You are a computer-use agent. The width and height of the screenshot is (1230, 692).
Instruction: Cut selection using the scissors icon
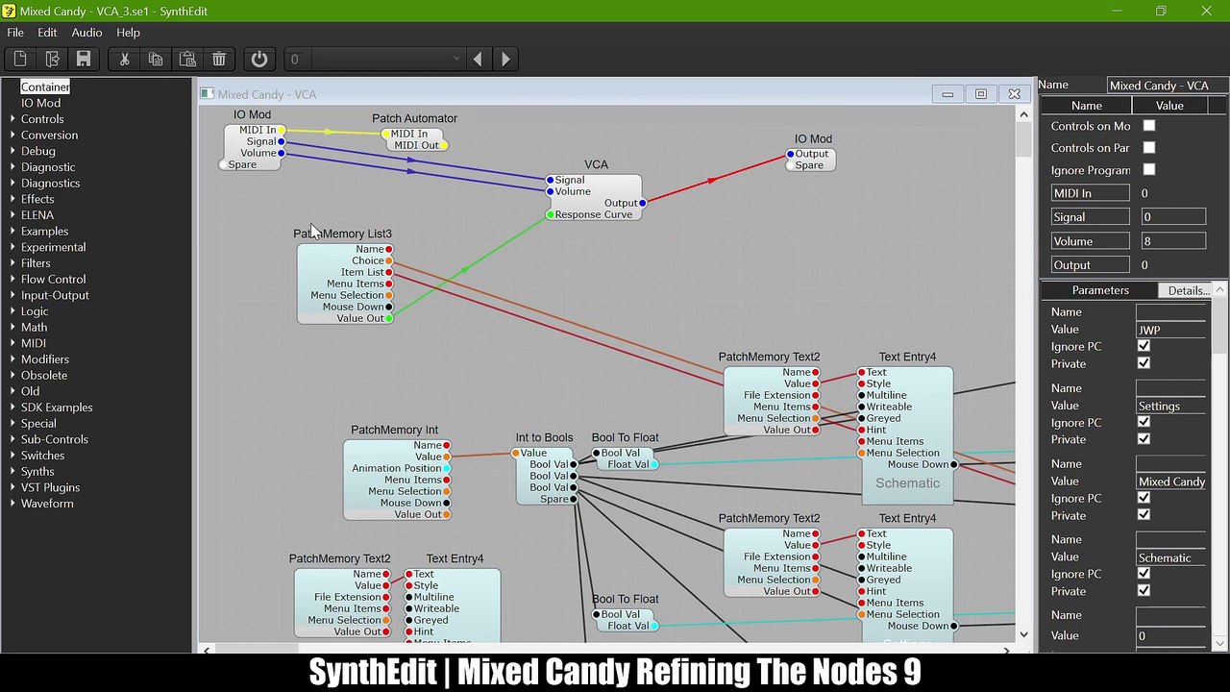124,59
